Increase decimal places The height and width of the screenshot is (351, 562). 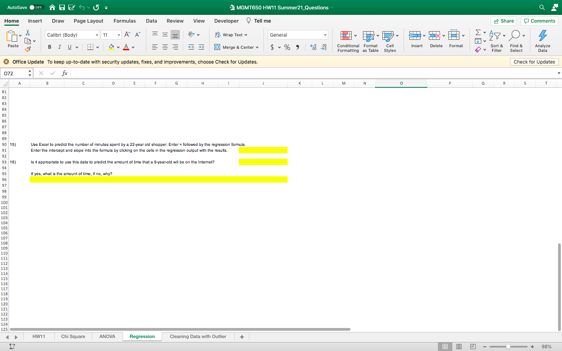[x=313, y=47]
